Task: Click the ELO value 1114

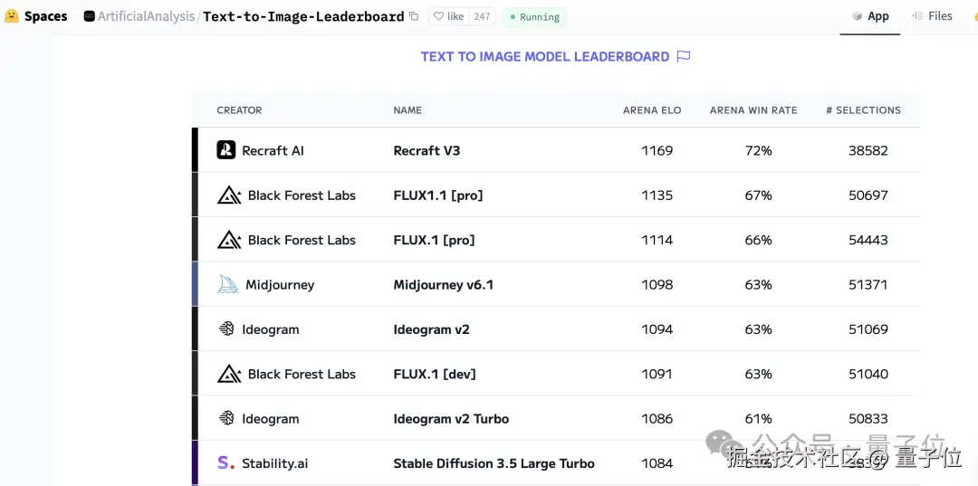Action: pos(657,240)
